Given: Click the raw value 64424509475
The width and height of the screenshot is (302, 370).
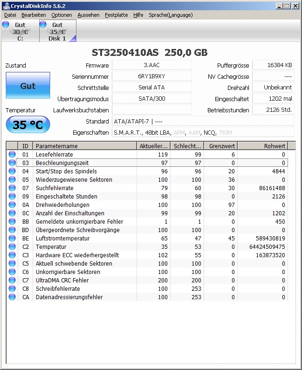Looking at the screenshot, I should 267,247.
